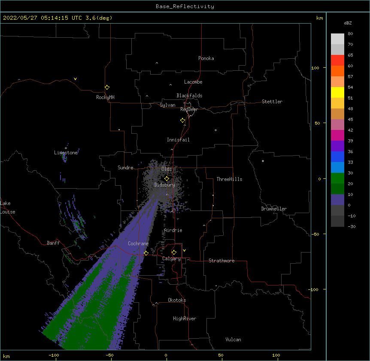Select the slate purple 10 dBZ swatch
370x361 pixels.
(x=337, y=200)
